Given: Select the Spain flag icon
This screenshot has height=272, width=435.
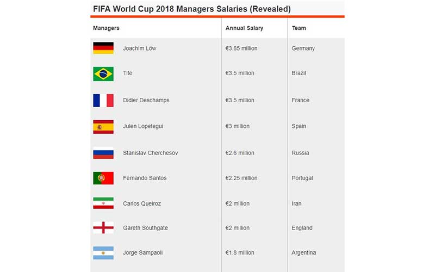Looking at the screenshot, I should point(103,126).
